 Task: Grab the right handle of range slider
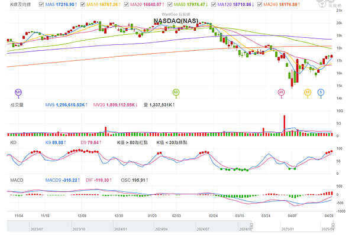(333, 226)
